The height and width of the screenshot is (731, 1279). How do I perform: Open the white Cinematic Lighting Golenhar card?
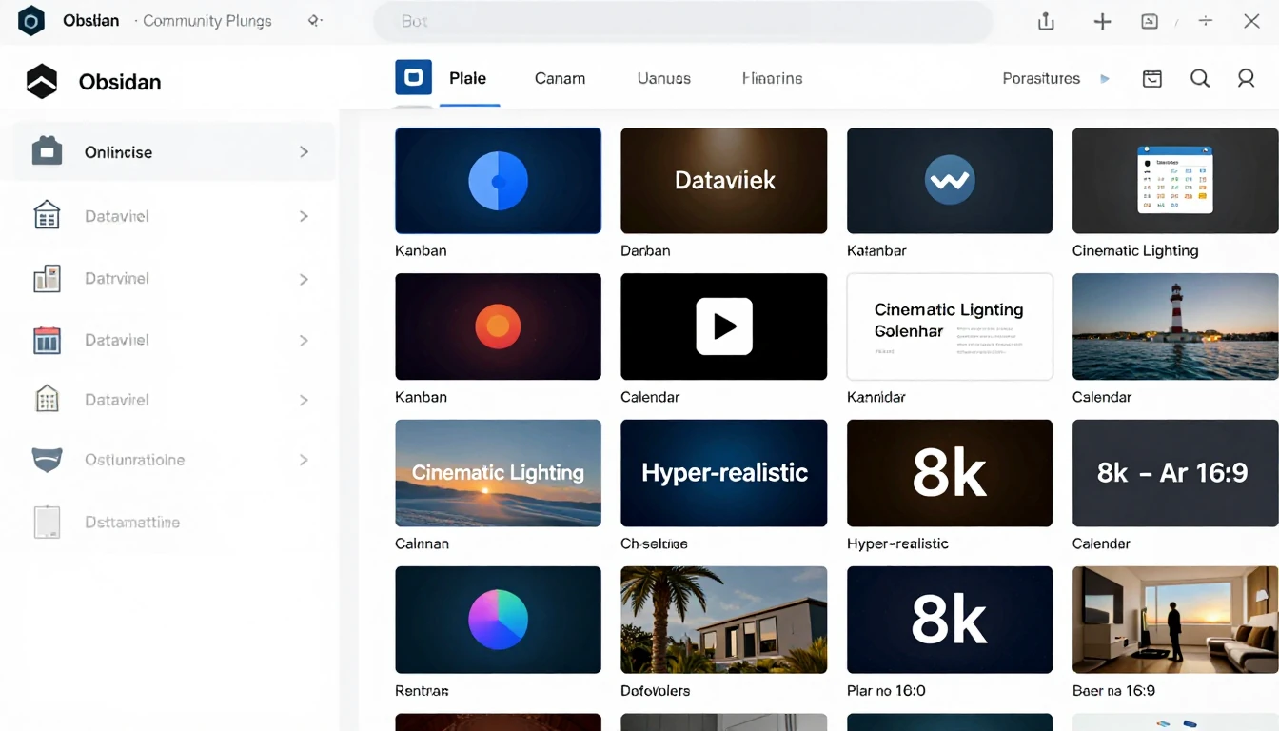pos(950,326)
